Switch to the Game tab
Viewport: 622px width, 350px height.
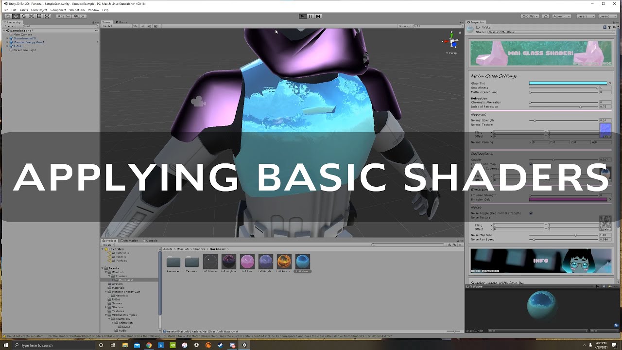click(122, 22)
